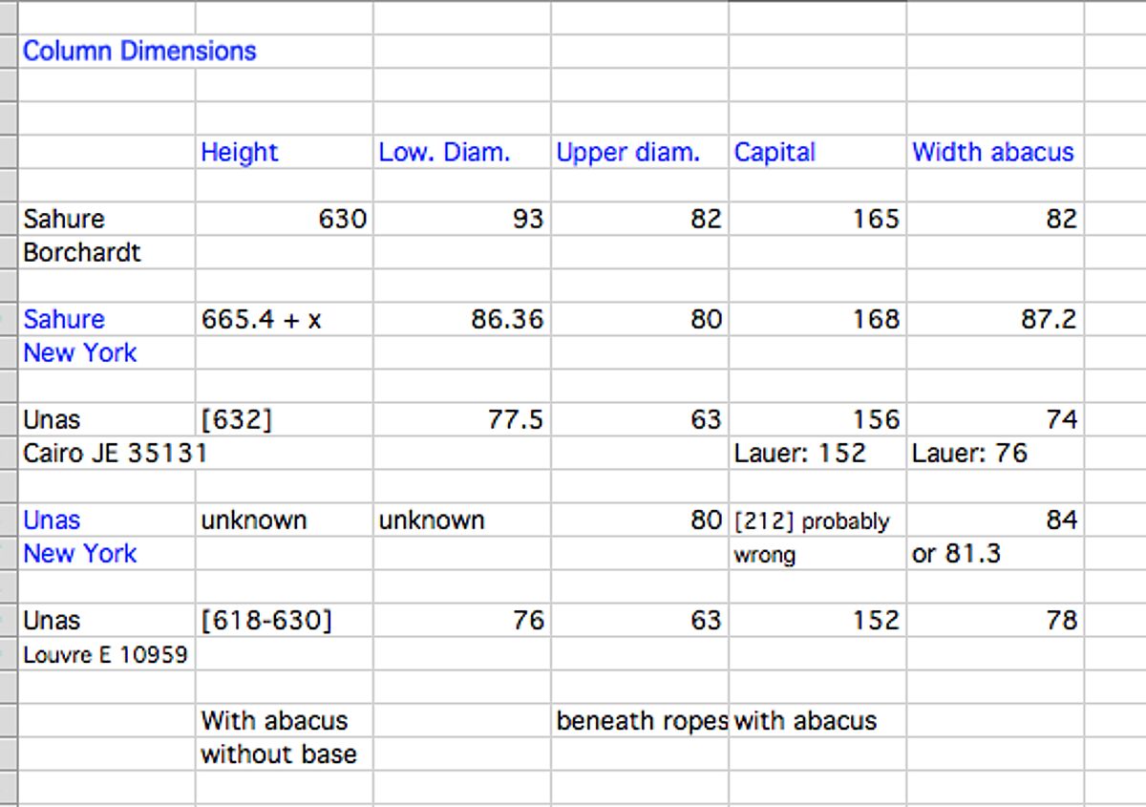Select the cell containing 630
This screenshot has height=807, width=1146.
tap(341, 220)
